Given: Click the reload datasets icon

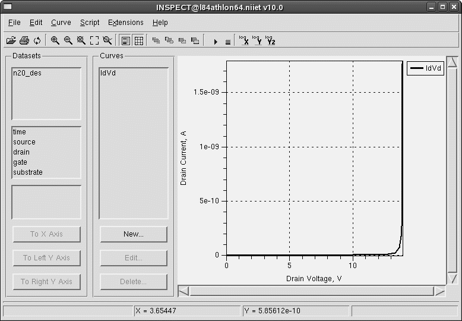Looking at the screenshot, I should [x=37, y=40].
